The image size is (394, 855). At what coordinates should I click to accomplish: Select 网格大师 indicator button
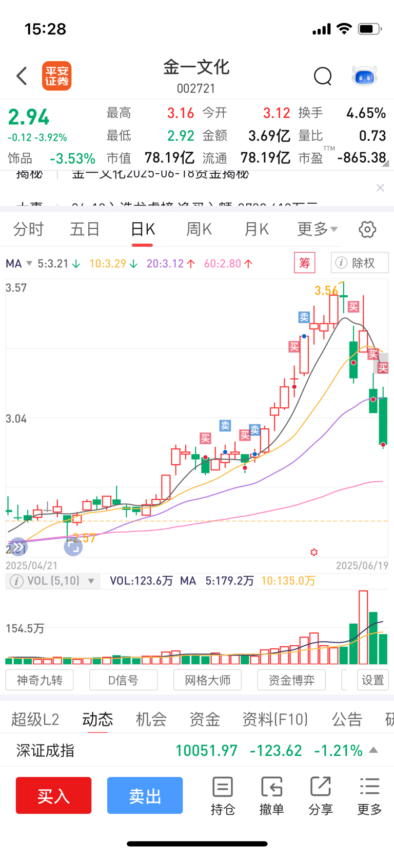(207, 680)
